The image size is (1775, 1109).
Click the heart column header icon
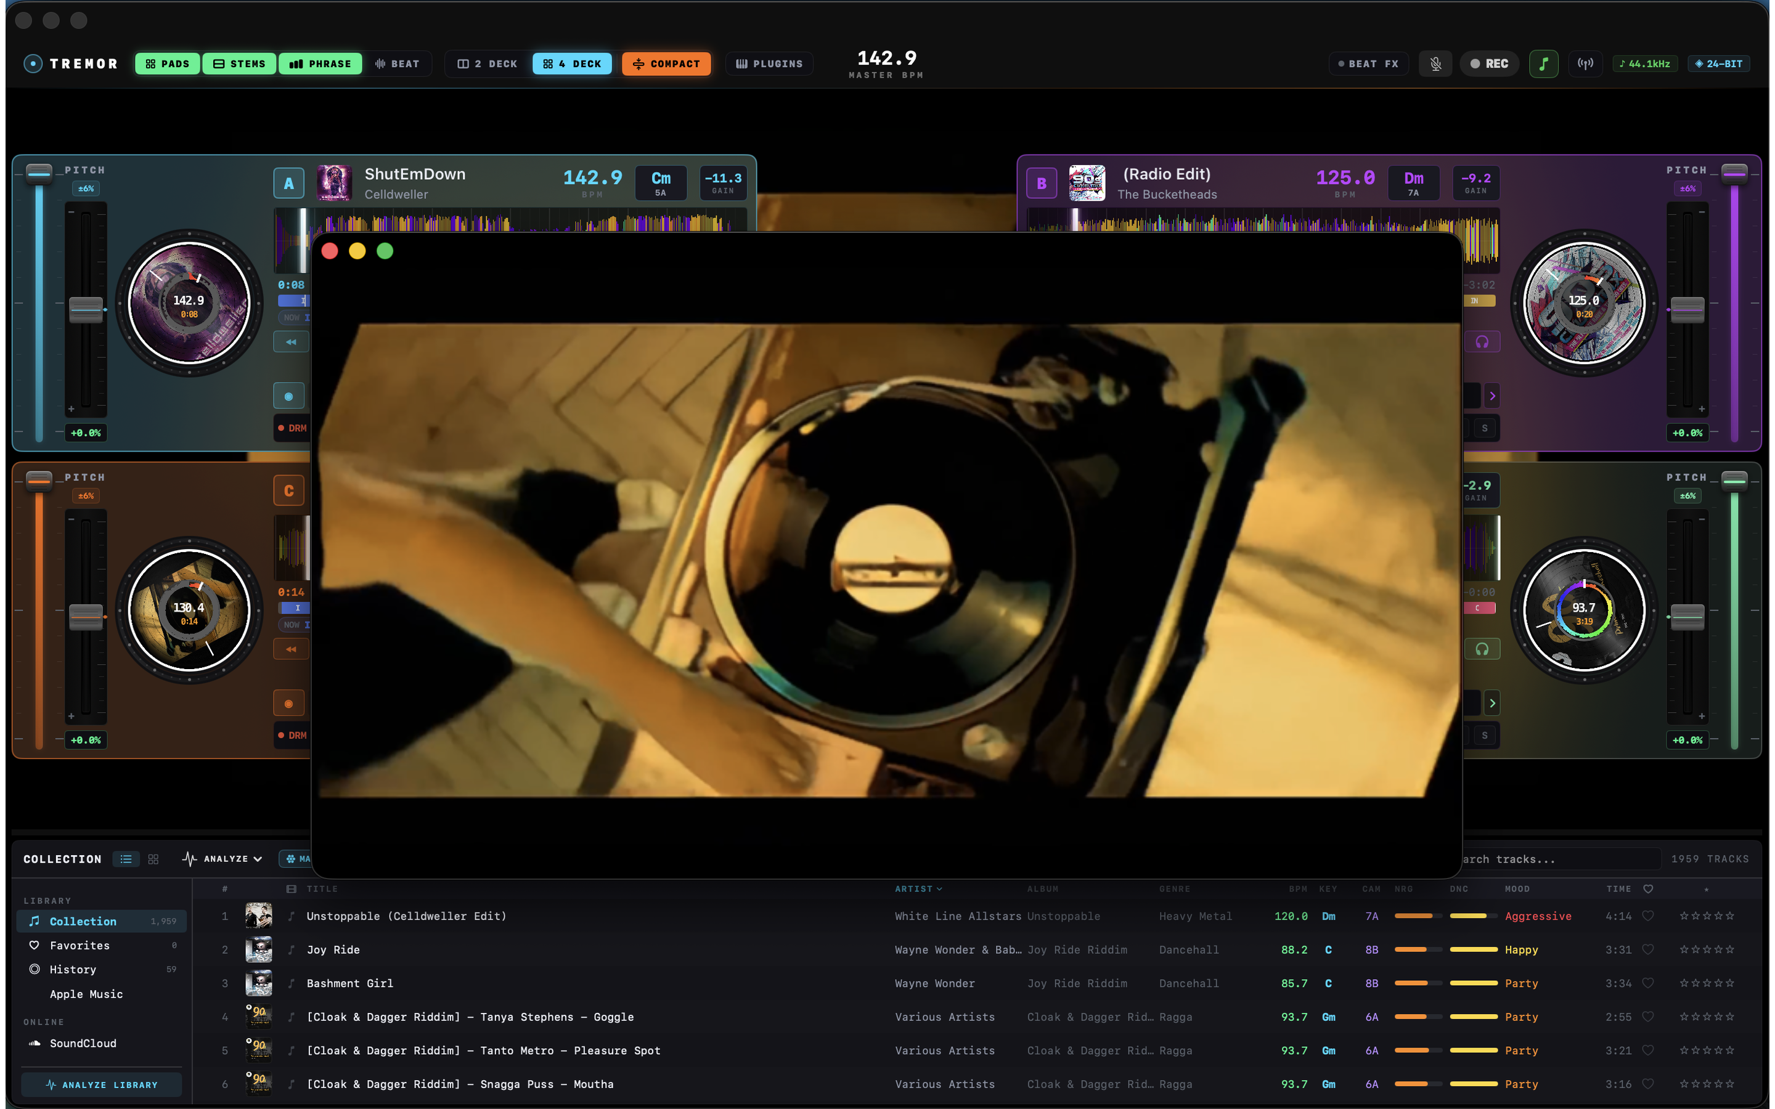click(1647, 889)
